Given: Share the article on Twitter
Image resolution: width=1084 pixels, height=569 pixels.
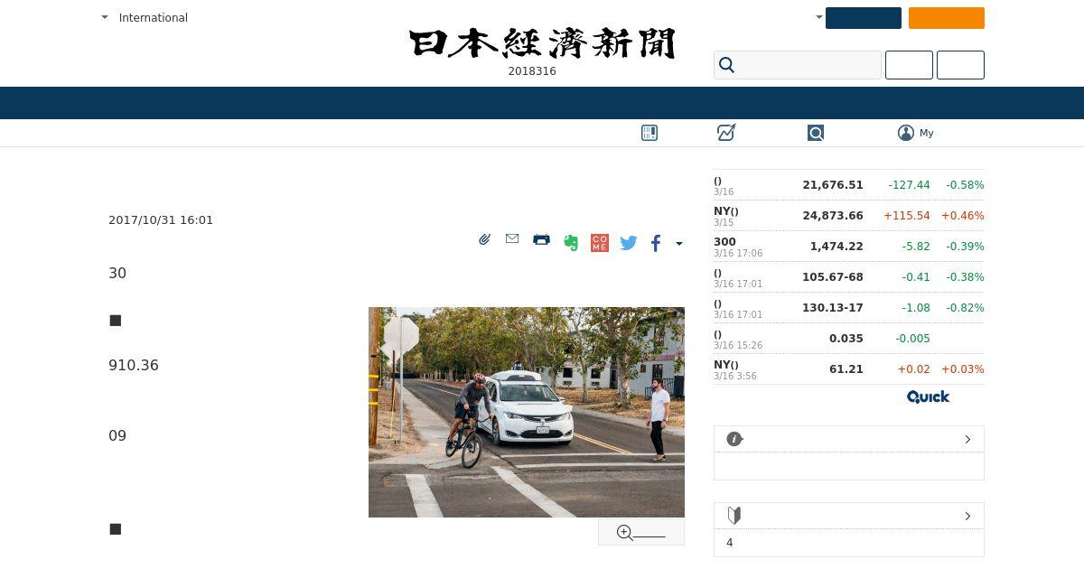Looking at the screenshot, I should pos(629,242).
